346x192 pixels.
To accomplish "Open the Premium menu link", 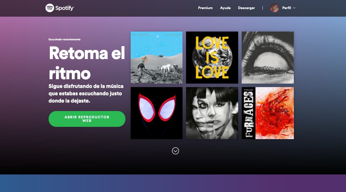I will 205,8.
